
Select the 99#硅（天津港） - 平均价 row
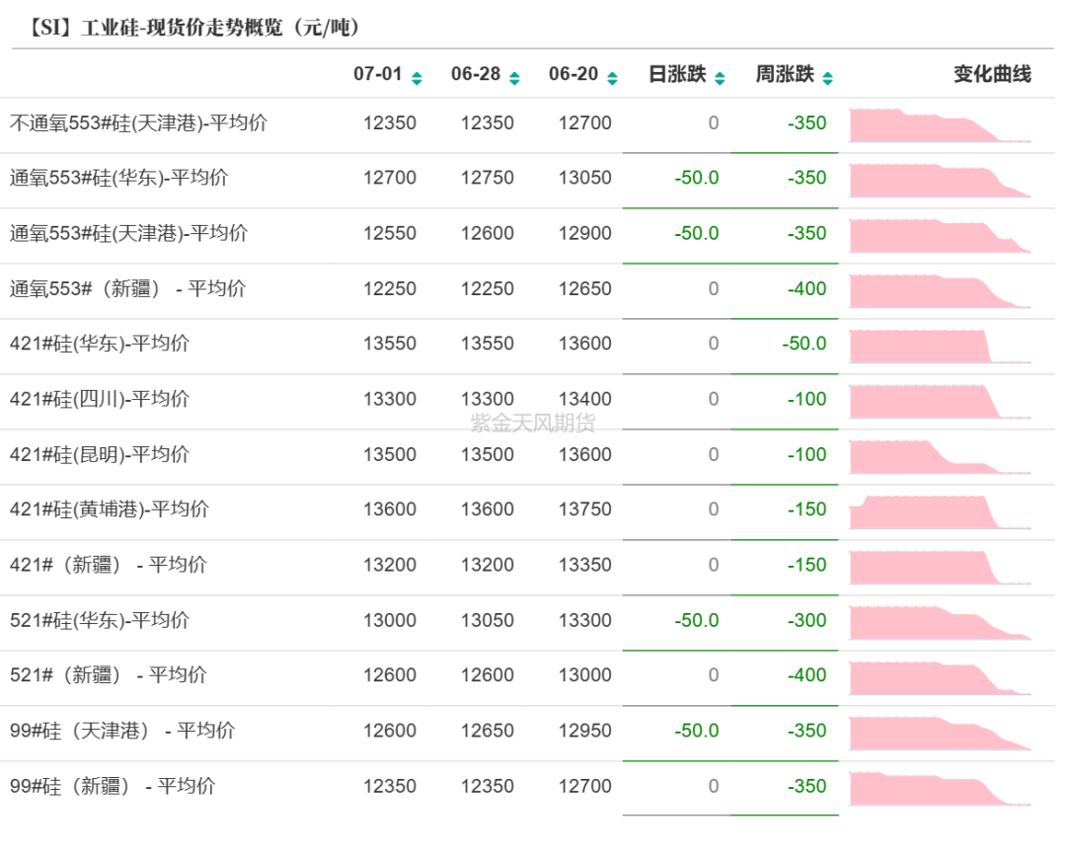point(122,732)
